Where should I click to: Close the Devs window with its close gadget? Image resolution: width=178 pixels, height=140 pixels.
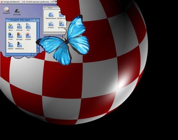[x=45, y=8]
